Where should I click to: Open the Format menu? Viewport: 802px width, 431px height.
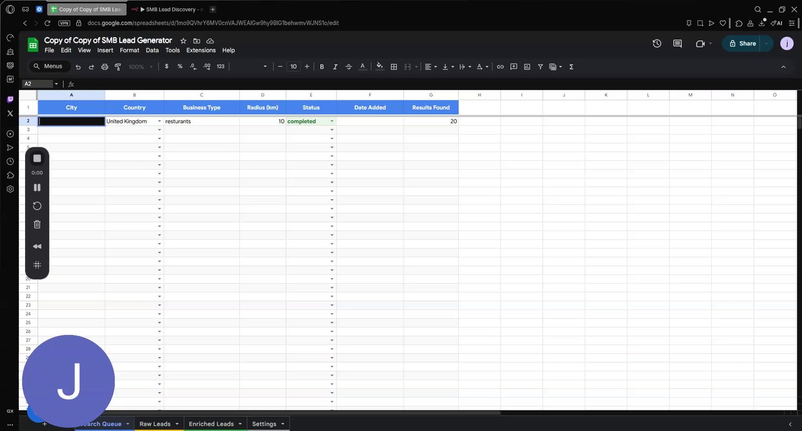point(130,50)
